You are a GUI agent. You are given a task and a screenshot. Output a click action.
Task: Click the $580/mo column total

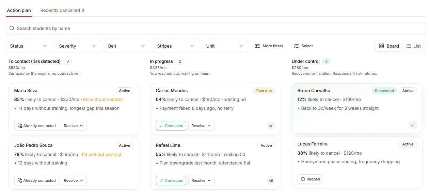[17, 68]
